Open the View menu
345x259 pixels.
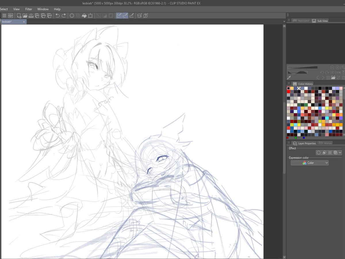point(16,9)
